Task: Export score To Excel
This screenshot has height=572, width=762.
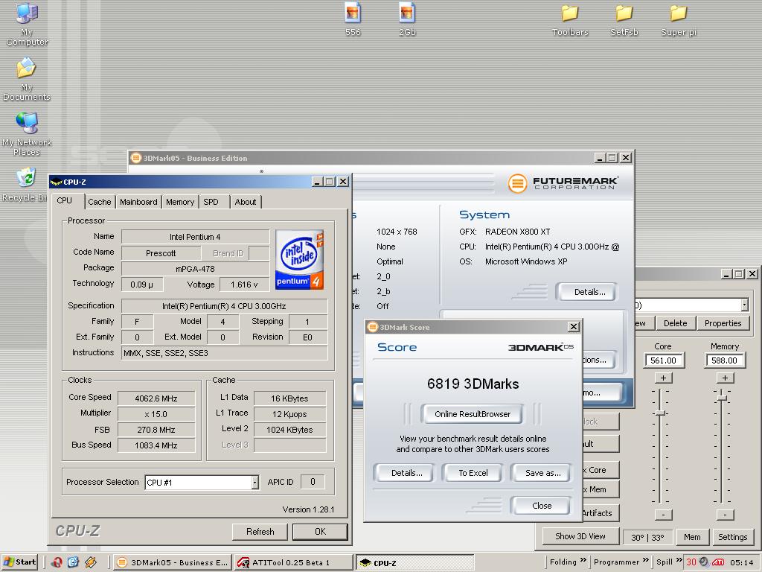Action: (473, 473)
